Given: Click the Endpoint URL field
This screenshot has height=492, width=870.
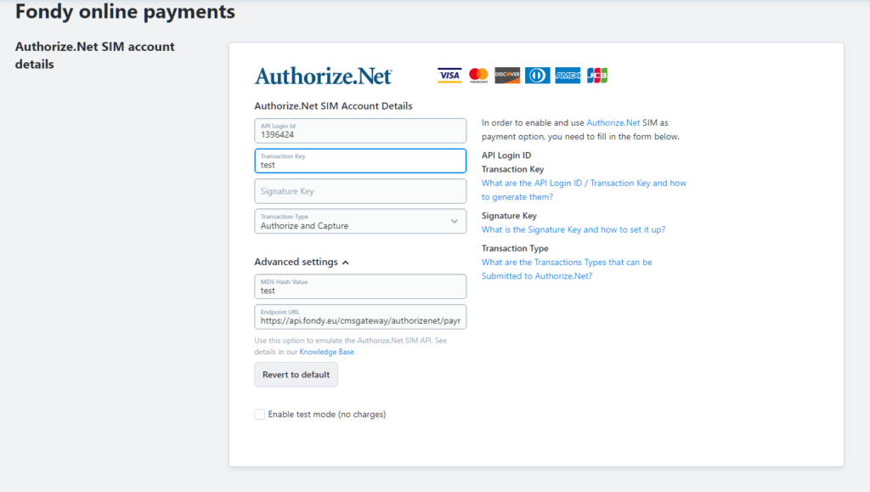Looking at the screenshot, I should pyautogui.click(x=360, y=317).
